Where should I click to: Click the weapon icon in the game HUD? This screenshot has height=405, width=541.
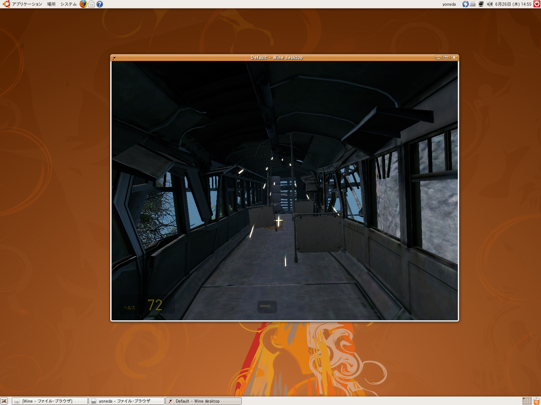[x=267, y=307]
